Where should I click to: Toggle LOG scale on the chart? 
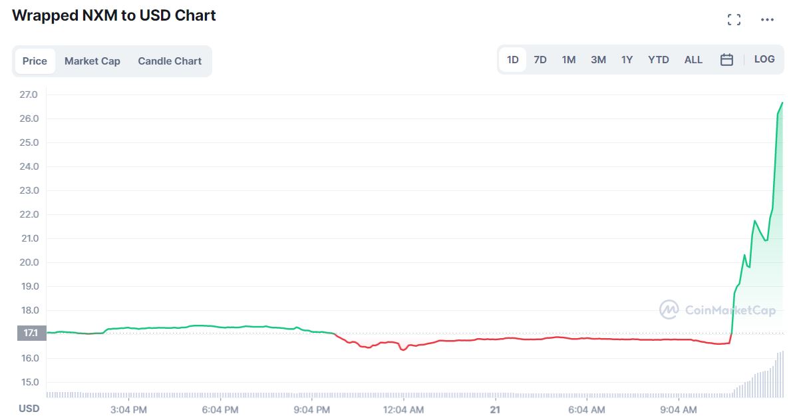[764, 59]
